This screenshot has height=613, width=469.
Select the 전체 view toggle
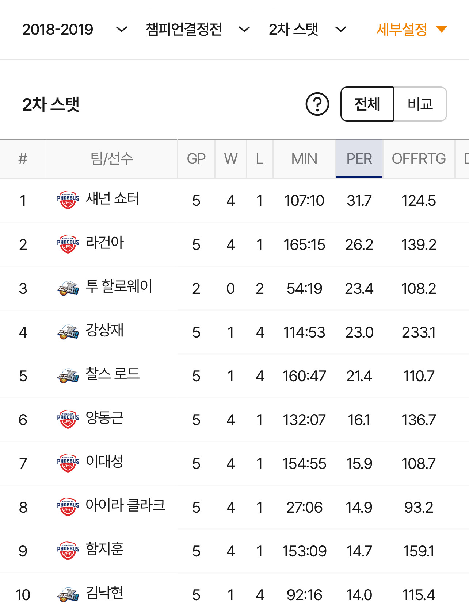pos(367,104)
